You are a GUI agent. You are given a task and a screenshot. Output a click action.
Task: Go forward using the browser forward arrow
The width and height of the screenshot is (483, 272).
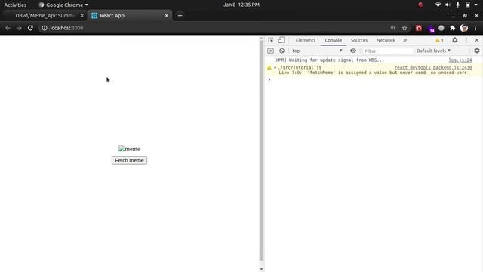19,28
